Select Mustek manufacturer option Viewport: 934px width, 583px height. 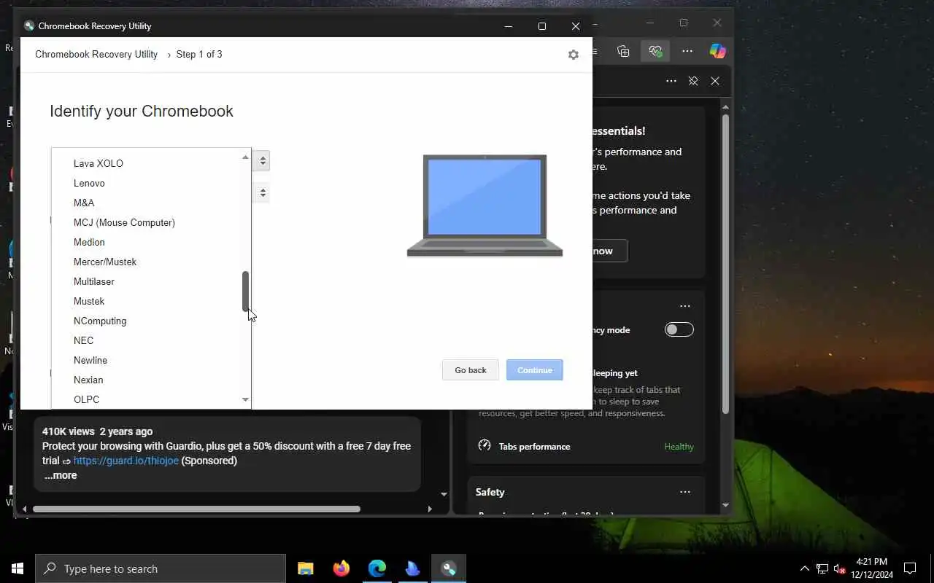[151, 301]
